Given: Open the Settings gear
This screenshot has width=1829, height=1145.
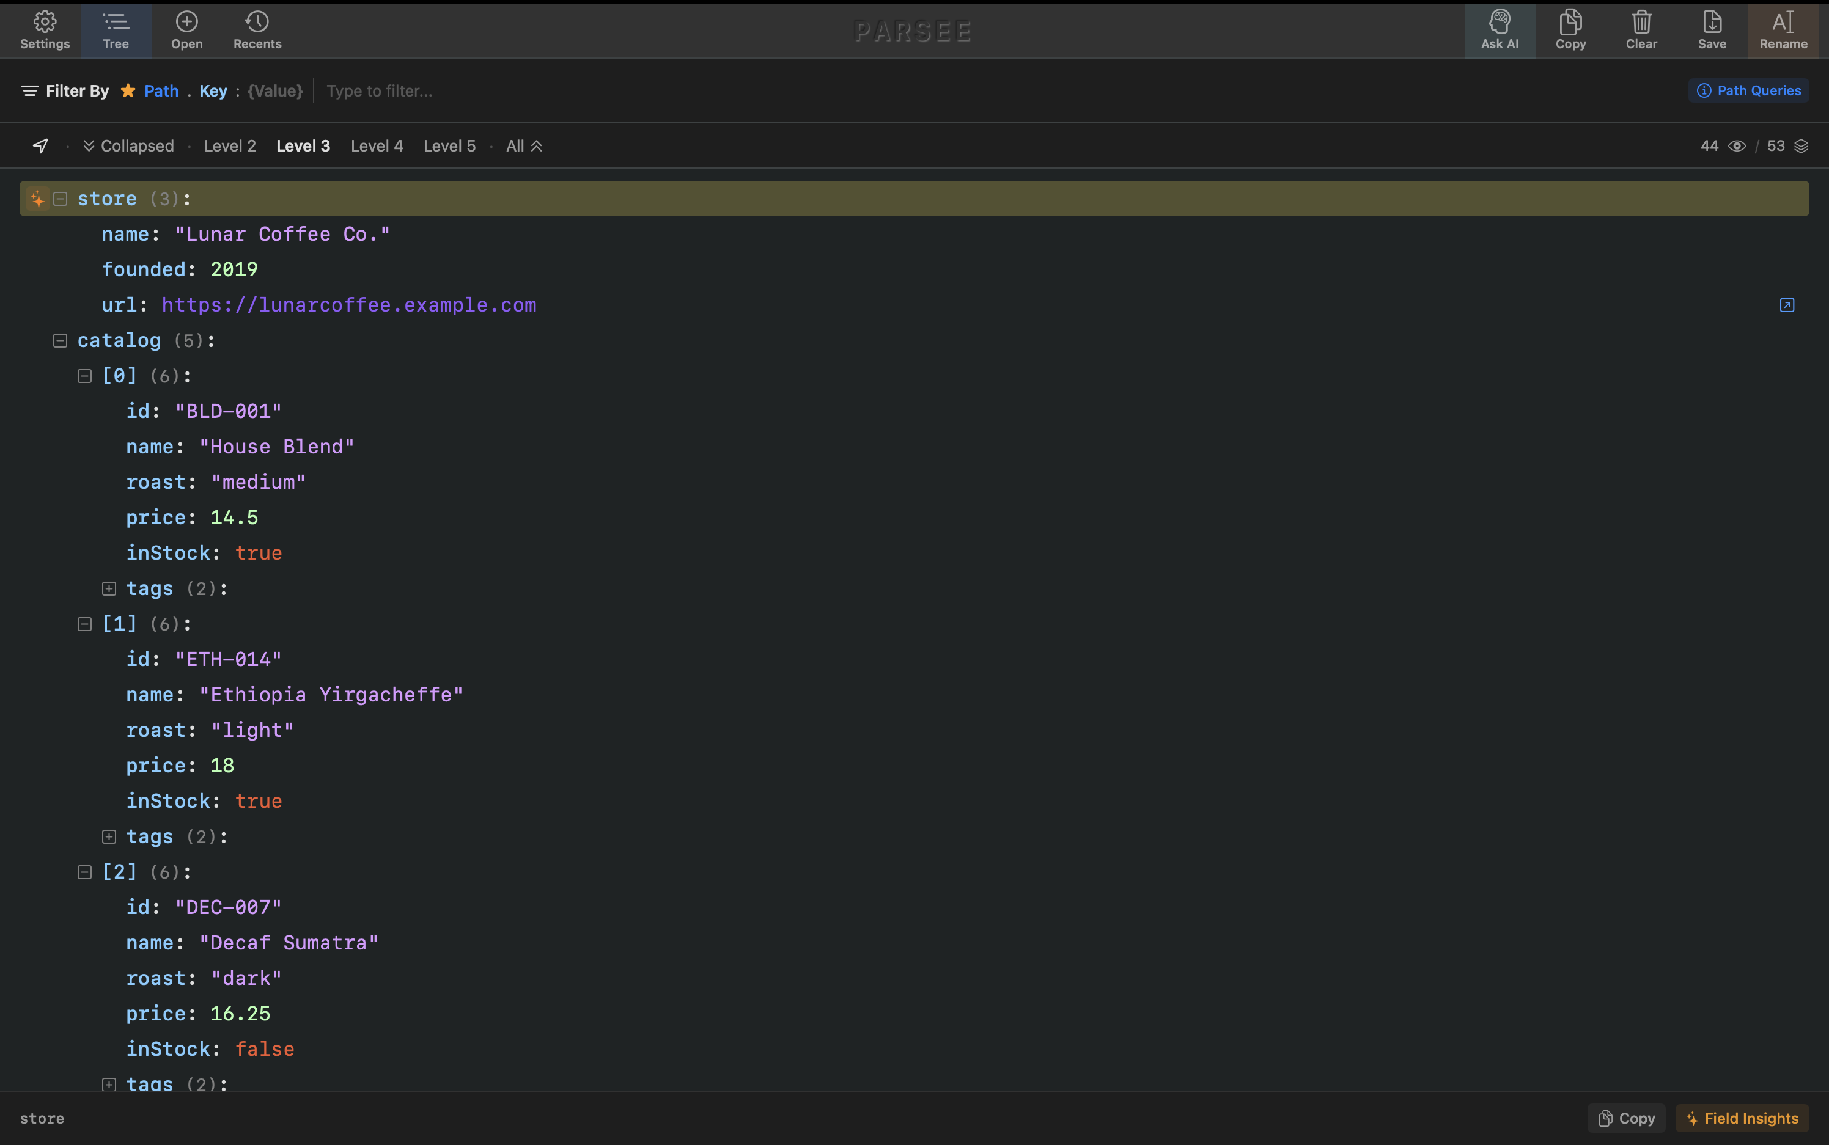Looking at the screenshot, I should [x=45, y=31].
